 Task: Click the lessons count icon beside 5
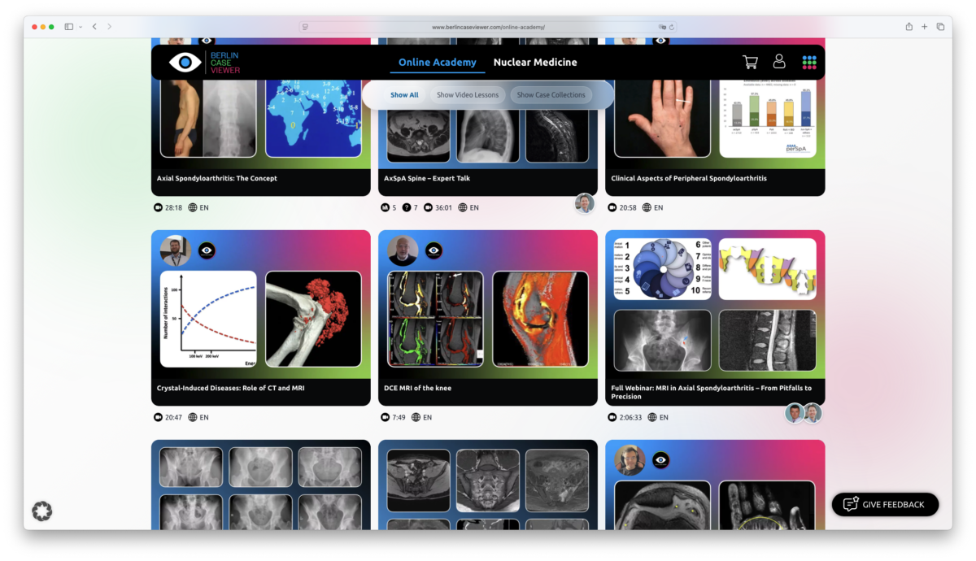[x=385, y=207]
